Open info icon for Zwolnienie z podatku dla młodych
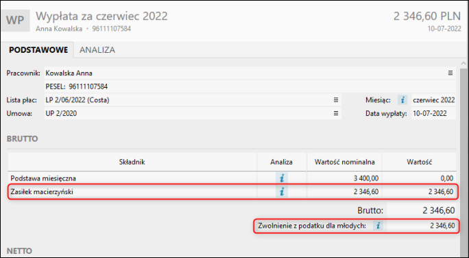 pos(378,225)
